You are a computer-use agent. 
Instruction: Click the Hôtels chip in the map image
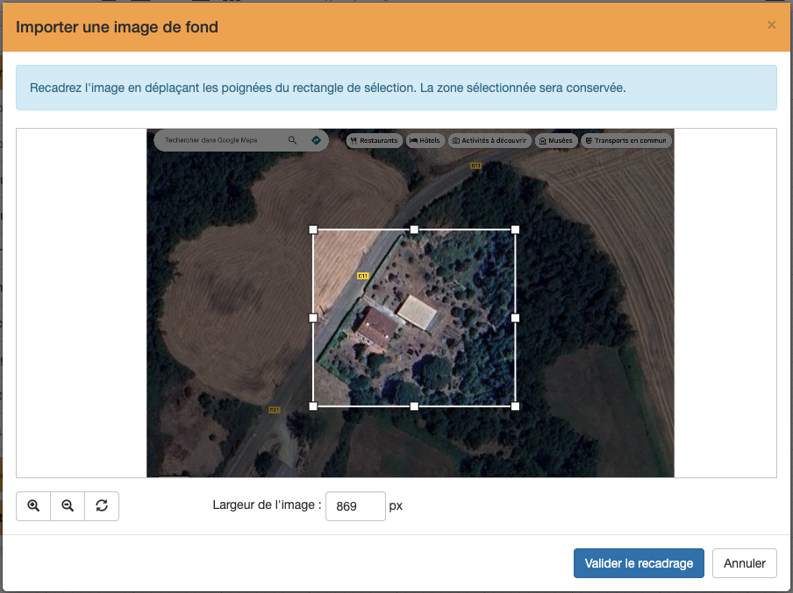click(425, 140)
